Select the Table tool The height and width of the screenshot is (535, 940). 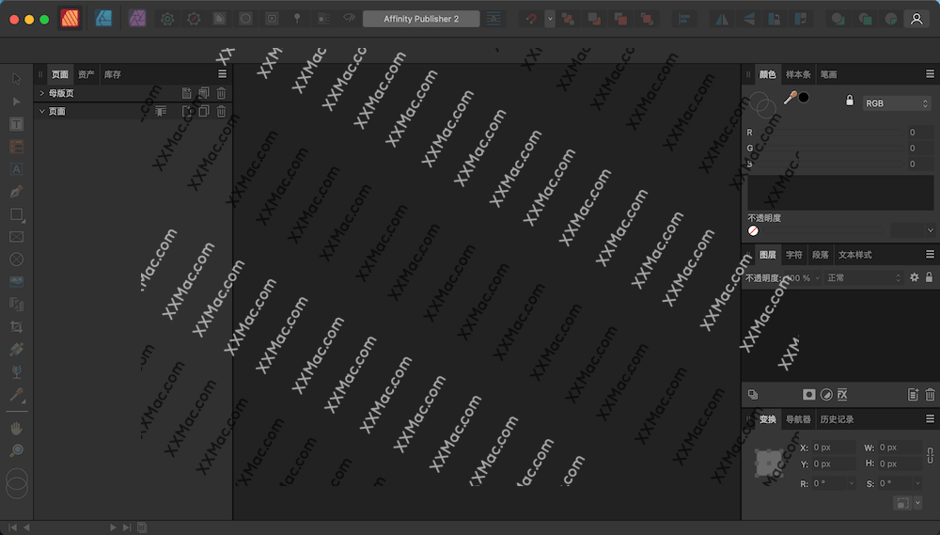[x=16, y=147]
